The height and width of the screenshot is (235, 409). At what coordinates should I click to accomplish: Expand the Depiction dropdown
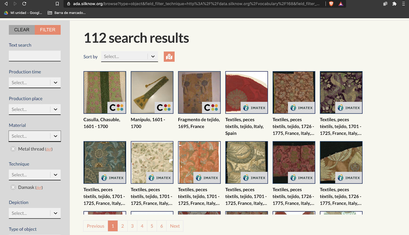pos(35,213)
